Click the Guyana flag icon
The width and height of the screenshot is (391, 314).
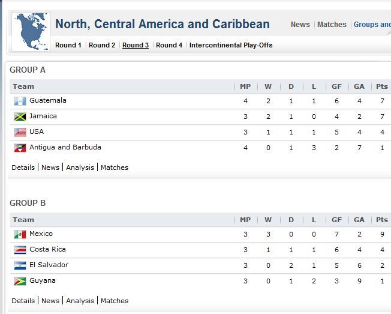[20, 281]
